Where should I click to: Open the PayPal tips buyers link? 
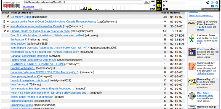209,27
